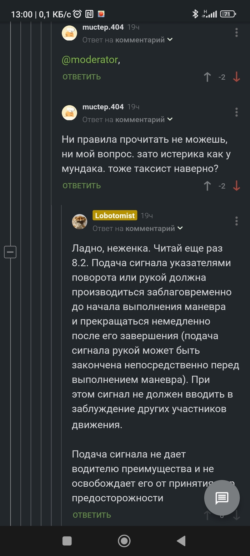Collapse the comment thread with minus box
Screen dimensions: 250x556
point(10,252)
